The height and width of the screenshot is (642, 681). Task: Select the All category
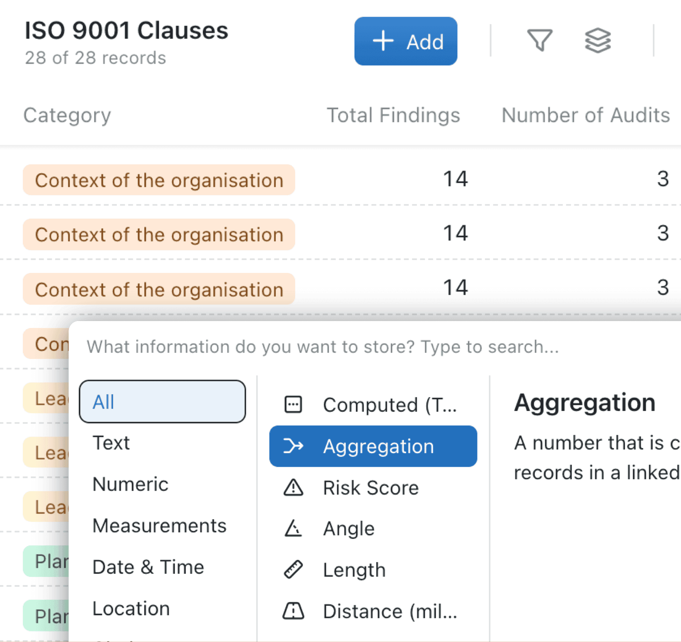click(x=162, y=402)
